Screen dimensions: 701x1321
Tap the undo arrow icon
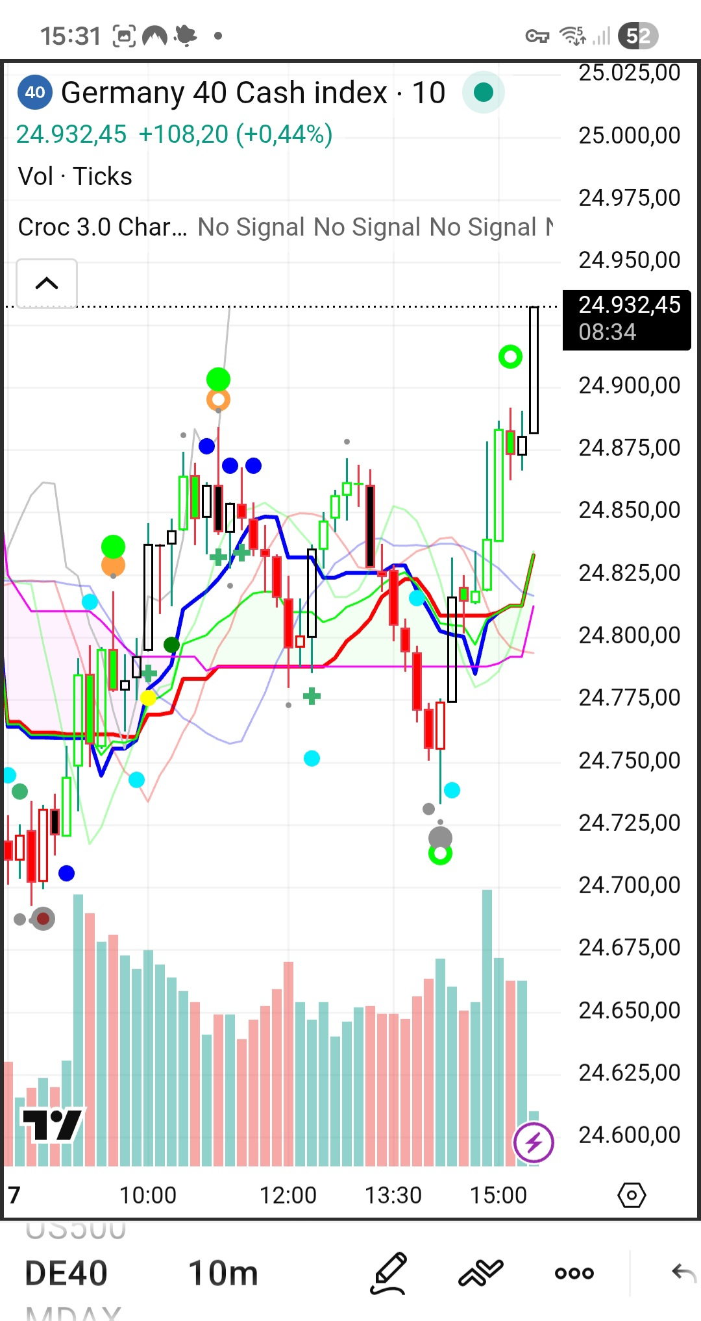(x=683, y=1273)
